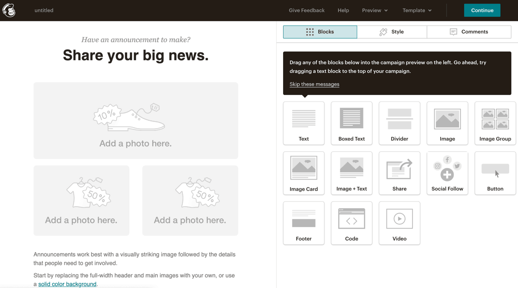Select the Image Group block
Screen dimensions: 518x288
pos(495,123)
